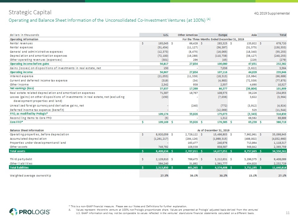Select the Strategic Capital title
Screen dimensions: 298x223
[x=30, y=12]
